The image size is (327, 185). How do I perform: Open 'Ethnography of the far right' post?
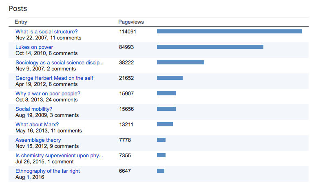pos(48,171)
